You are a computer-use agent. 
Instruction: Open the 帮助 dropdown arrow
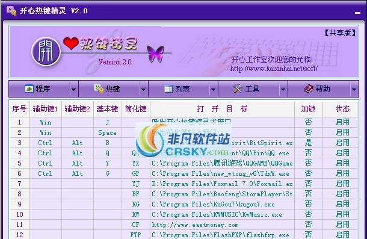tap(354, 89)
